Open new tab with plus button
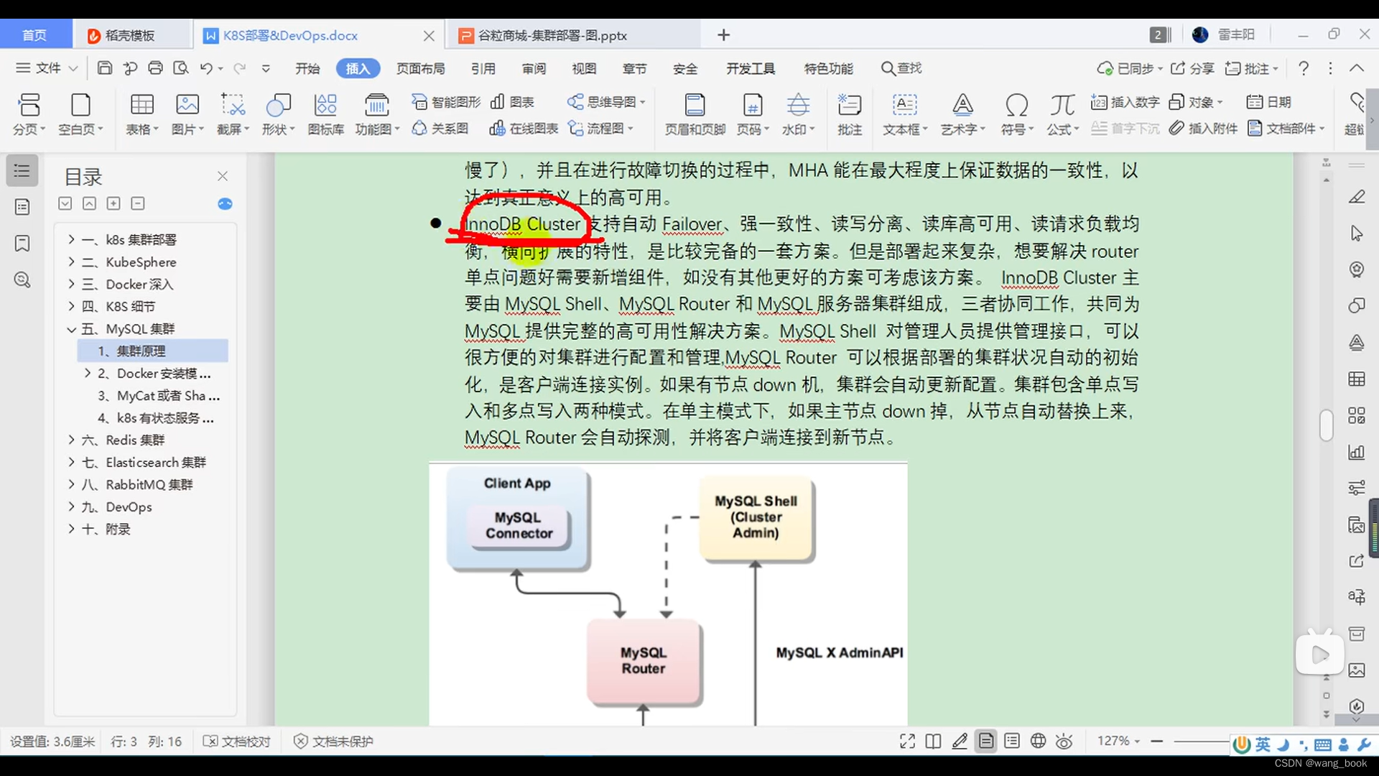 coord(723,35)
